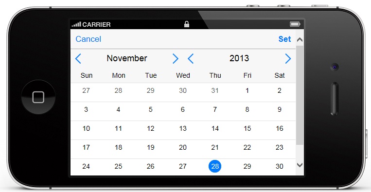The width and height of the screenshot is (371, 192).
Task: Select the highlighted date 28
Action: click(x=215, y=166)
